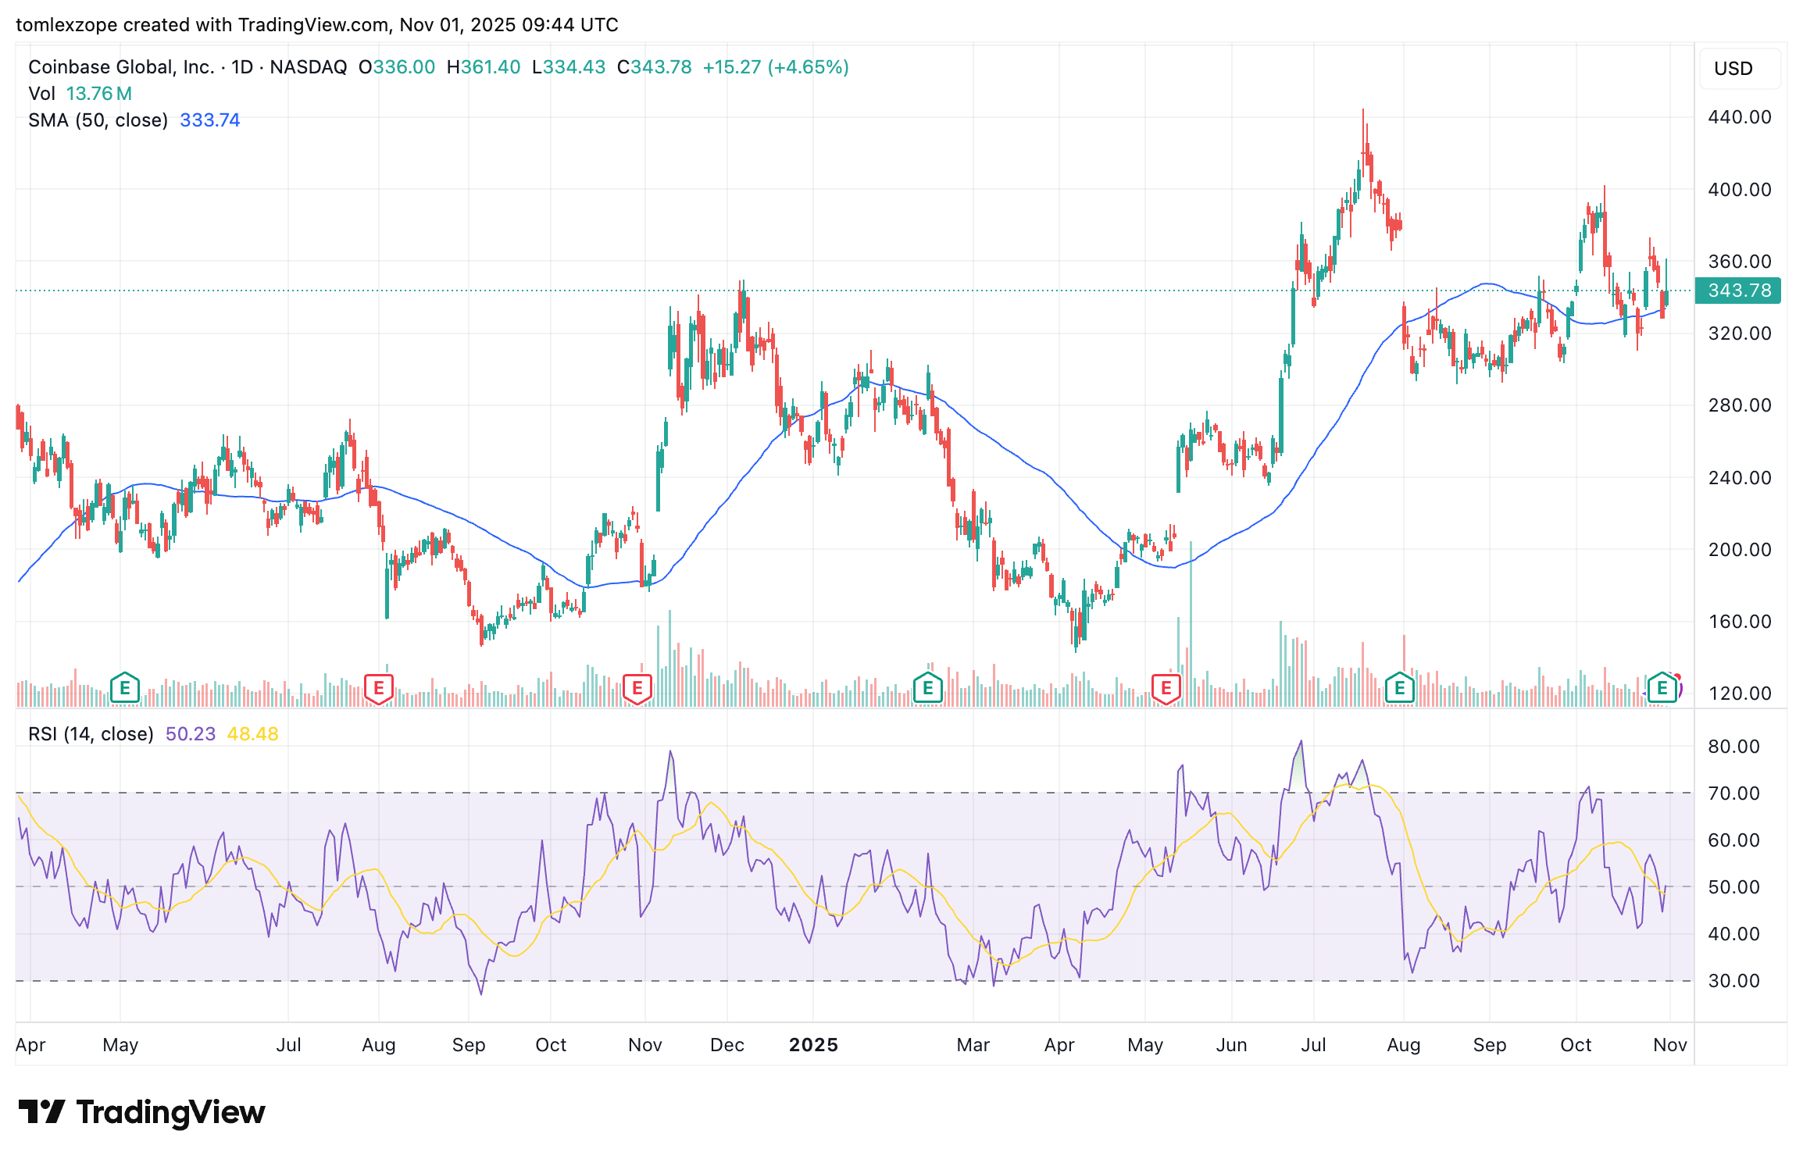The height and width of the screenshot is (1159, 1803).
Task: Click the Coinbase Global symbol name
Action: [x=121, y=67]
